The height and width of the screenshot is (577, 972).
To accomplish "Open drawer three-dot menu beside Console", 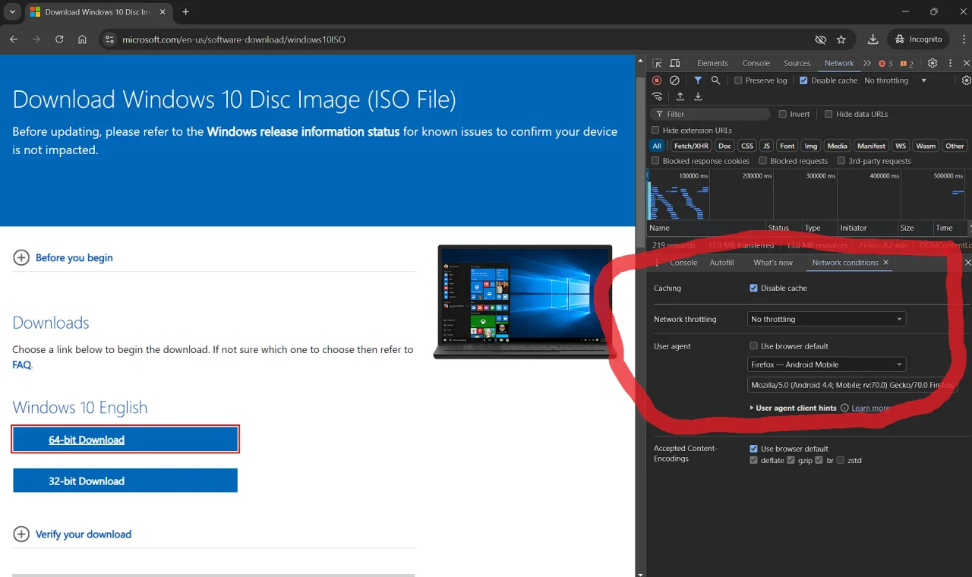I will 657,263.
